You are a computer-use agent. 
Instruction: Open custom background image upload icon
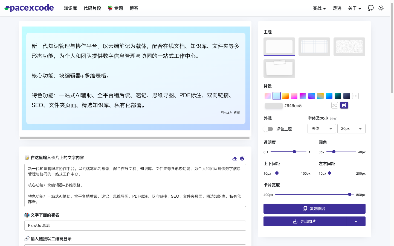click(x=344, y=105)
